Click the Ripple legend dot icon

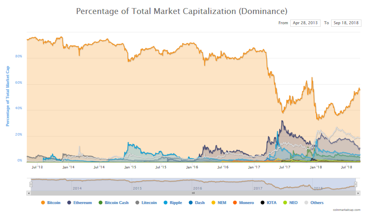click(x=166, y=203)
